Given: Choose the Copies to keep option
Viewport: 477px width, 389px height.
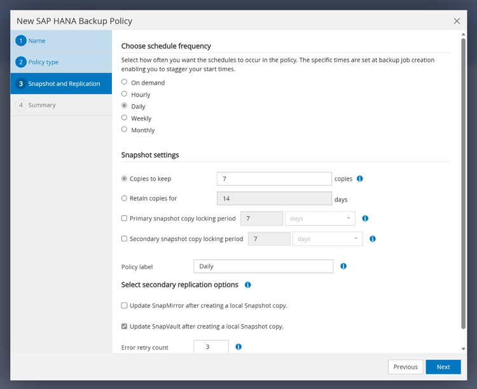Looking at the screenshot, I should (124, 179).
